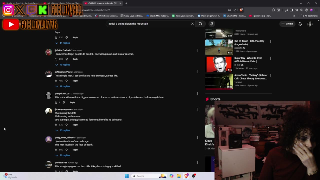Start voice search with microphone icon
Screen dimensions: 320x180
point(212,24)
